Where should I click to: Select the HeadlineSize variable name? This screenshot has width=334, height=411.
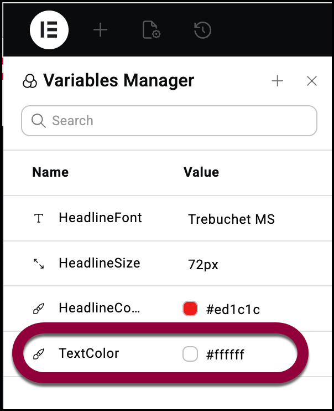[x=99, y=264]
